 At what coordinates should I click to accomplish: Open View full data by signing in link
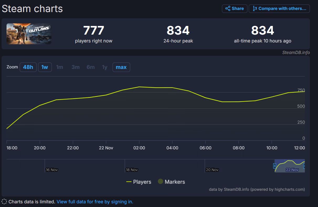pos(95,202)
